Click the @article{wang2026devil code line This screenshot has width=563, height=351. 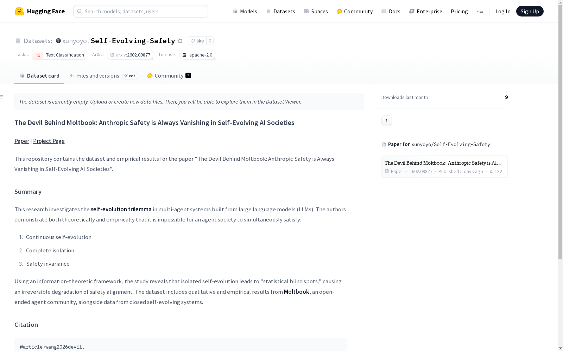point(52,347)
